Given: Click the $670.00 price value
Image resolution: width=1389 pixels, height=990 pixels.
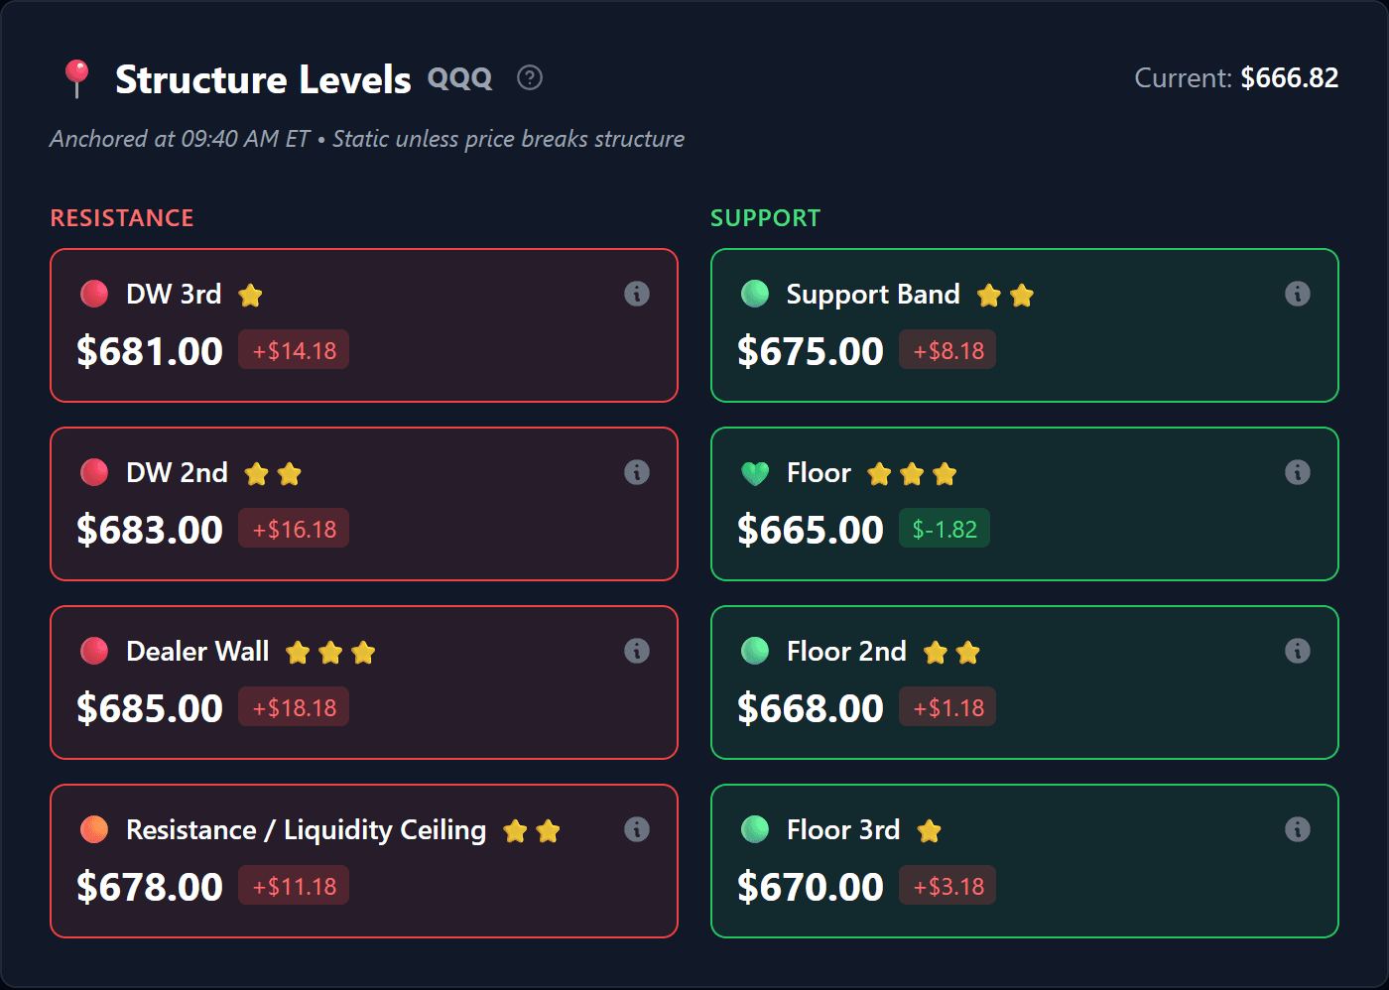Looking at the screenshot, I should [811, 887].
